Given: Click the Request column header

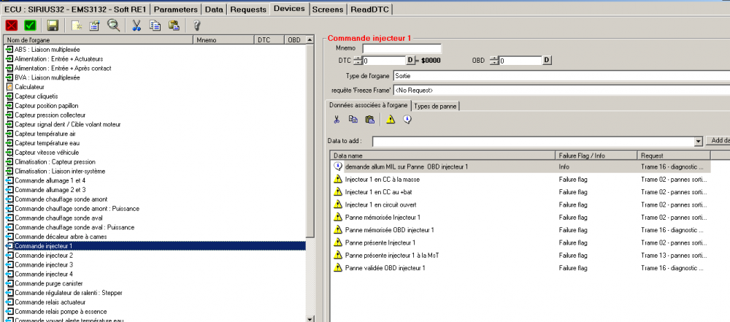Looking at the screenshot, I should point(674,156).
